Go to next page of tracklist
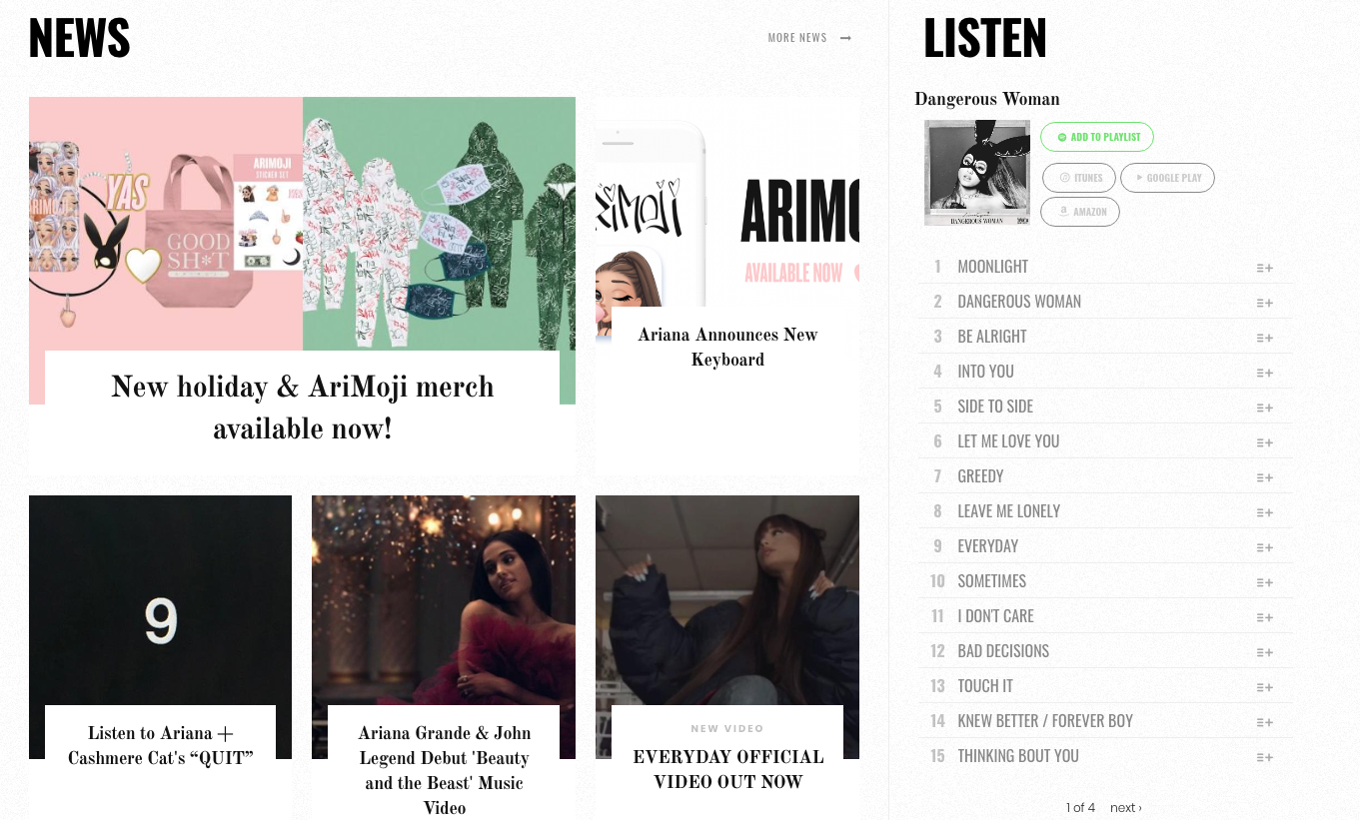 [1125, 807]
